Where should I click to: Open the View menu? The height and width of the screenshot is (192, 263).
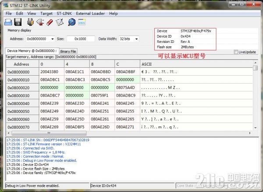[x=32, y=14]
